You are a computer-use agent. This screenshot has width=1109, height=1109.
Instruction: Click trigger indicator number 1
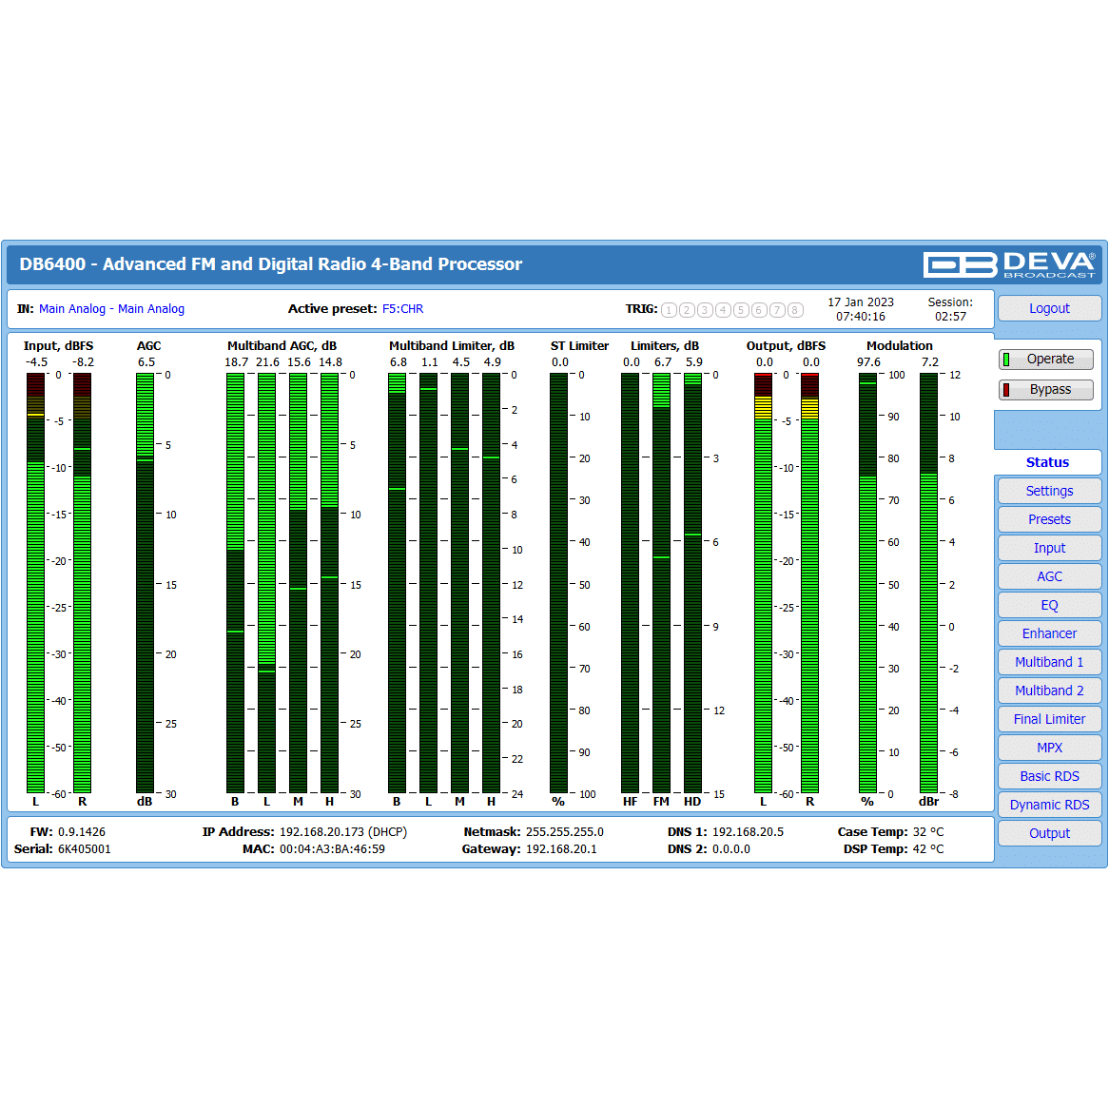[x=669, y=310]
